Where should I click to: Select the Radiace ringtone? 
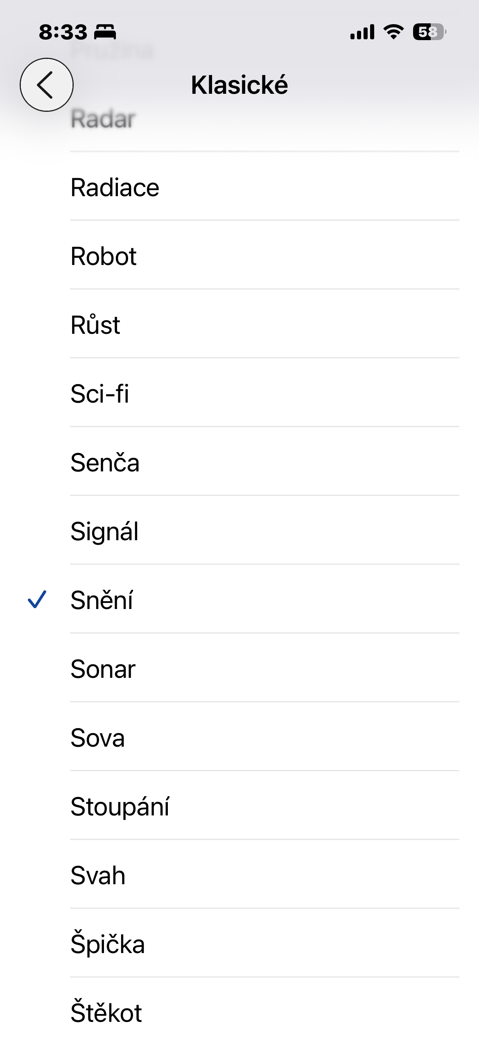115,188
